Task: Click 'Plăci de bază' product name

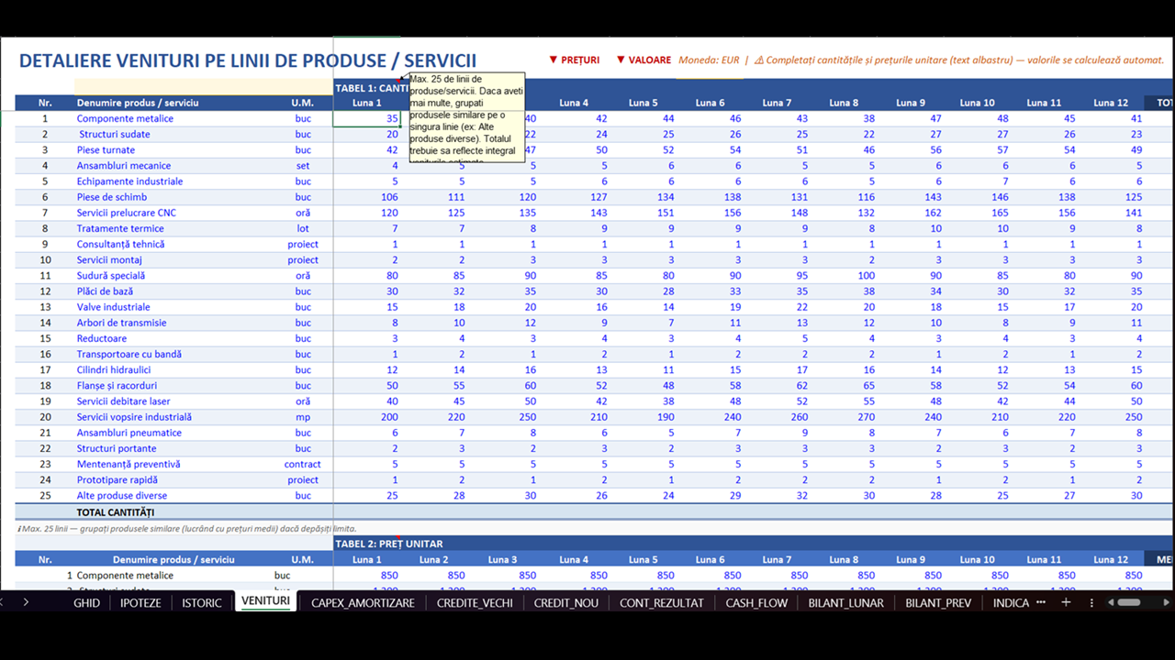Action: (105, 291)
